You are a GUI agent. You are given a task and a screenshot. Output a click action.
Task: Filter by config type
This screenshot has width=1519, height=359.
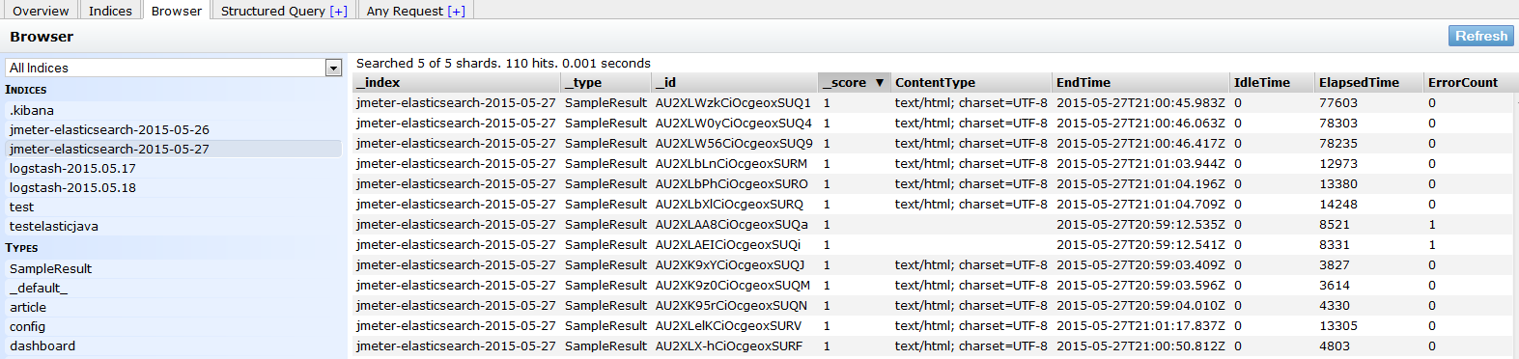tap(174, 326)
